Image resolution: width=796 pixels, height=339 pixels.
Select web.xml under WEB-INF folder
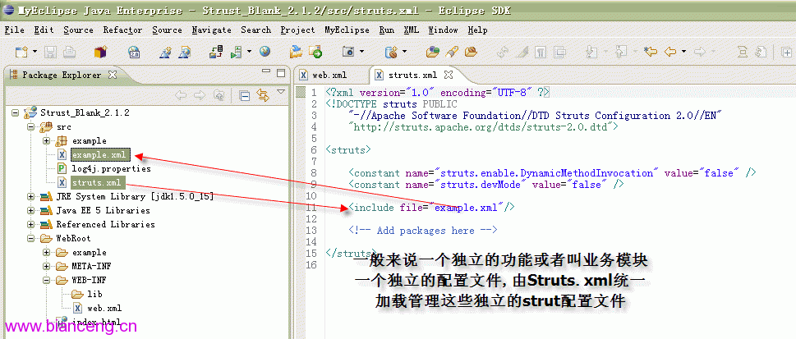pos(104,308)
